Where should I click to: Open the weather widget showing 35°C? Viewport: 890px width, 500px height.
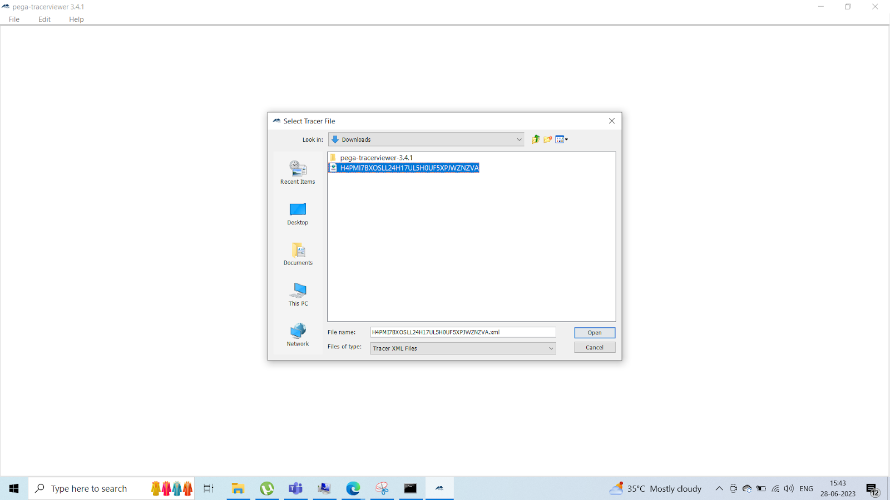[x=655, y=488]
